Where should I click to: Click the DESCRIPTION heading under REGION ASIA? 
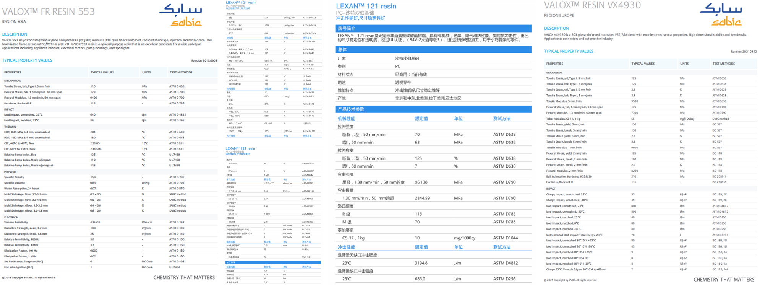(15, 34)
